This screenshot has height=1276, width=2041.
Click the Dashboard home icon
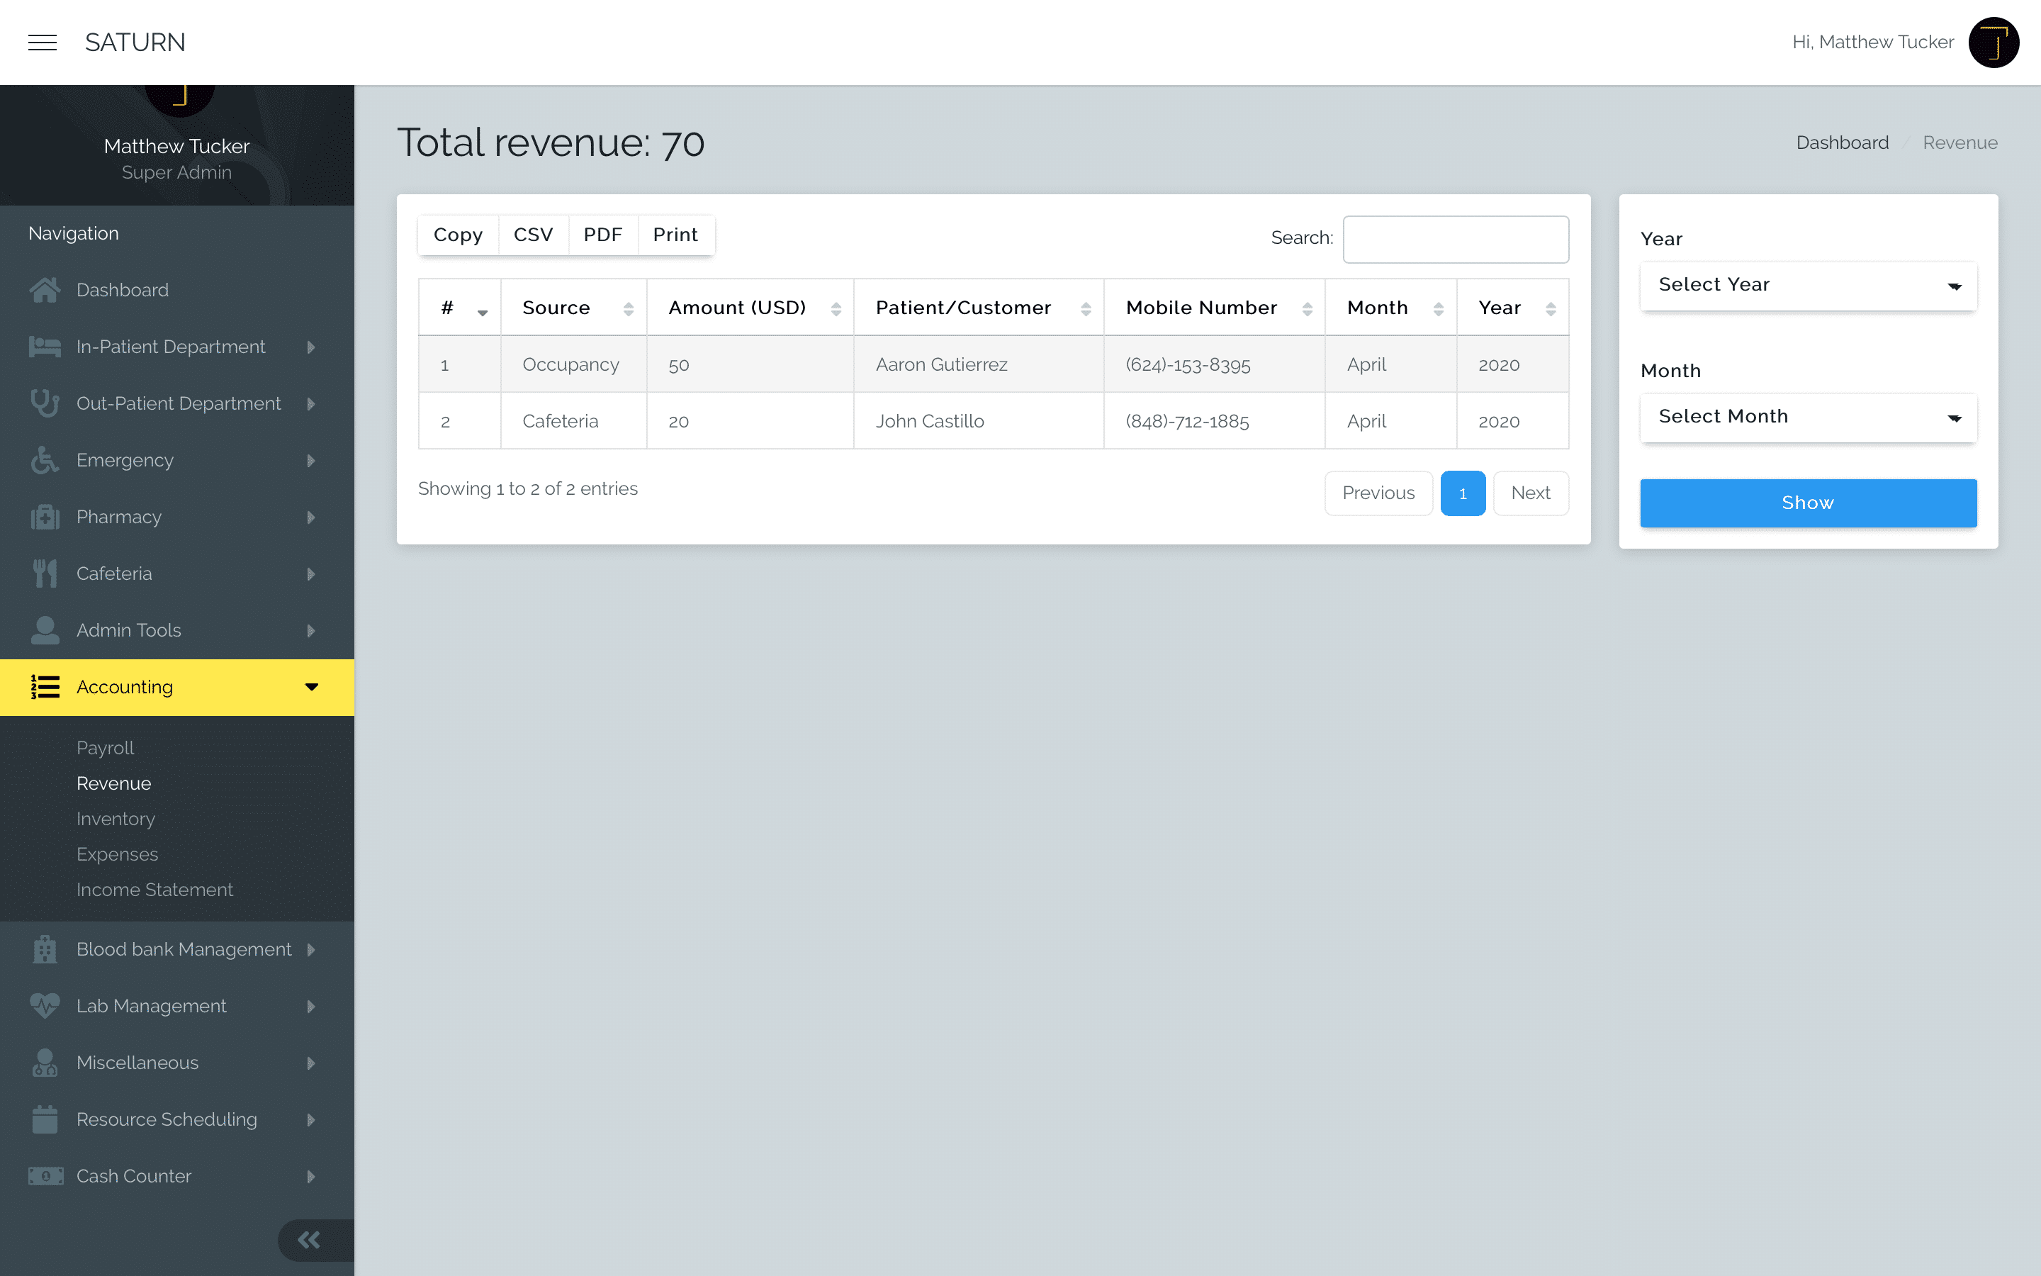point(45,289)
